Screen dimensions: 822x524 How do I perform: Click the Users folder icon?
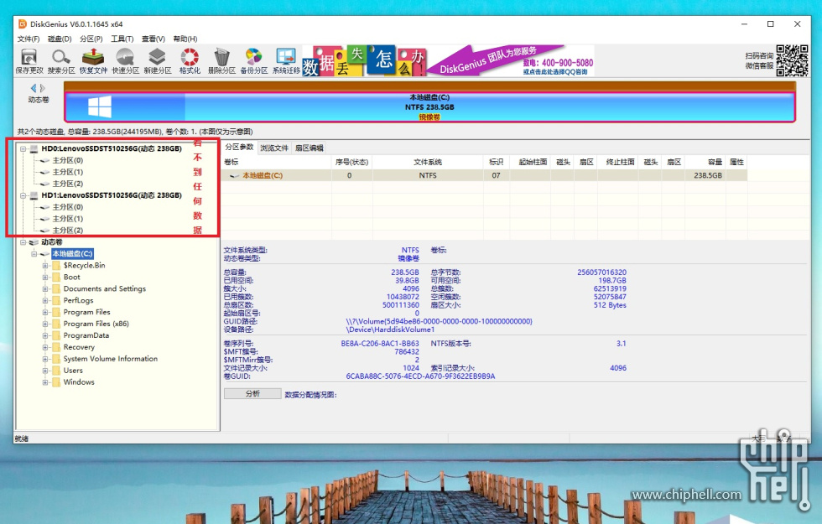click(55, 371)
